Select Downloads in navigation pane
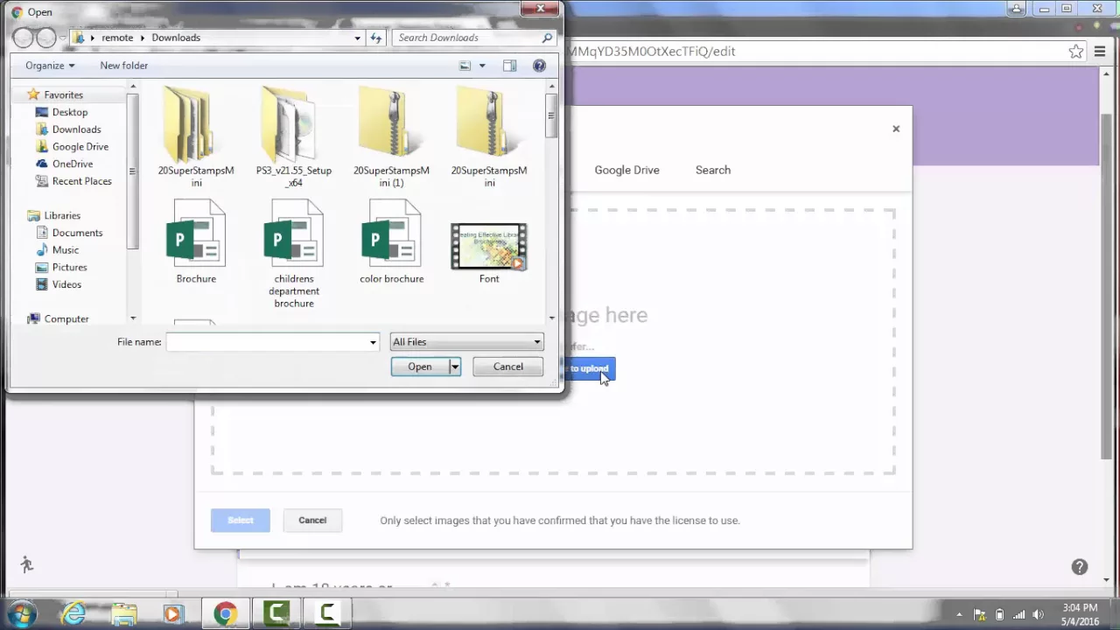The width and height of the screenshot is (1120, 630). pos(76,129)
